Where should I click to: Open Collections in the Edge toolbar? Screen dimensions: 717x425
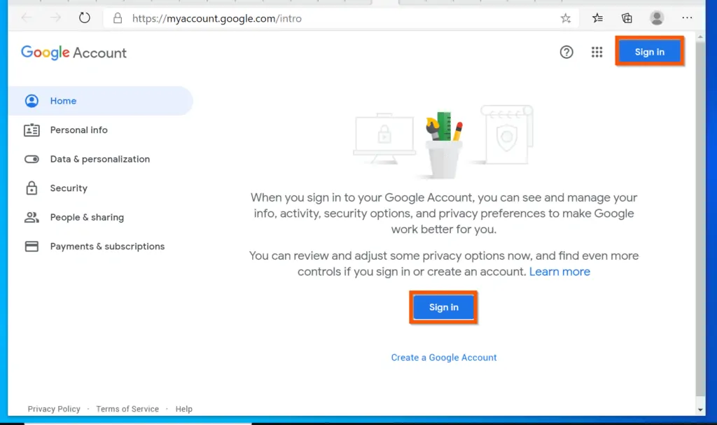(626, 18)
